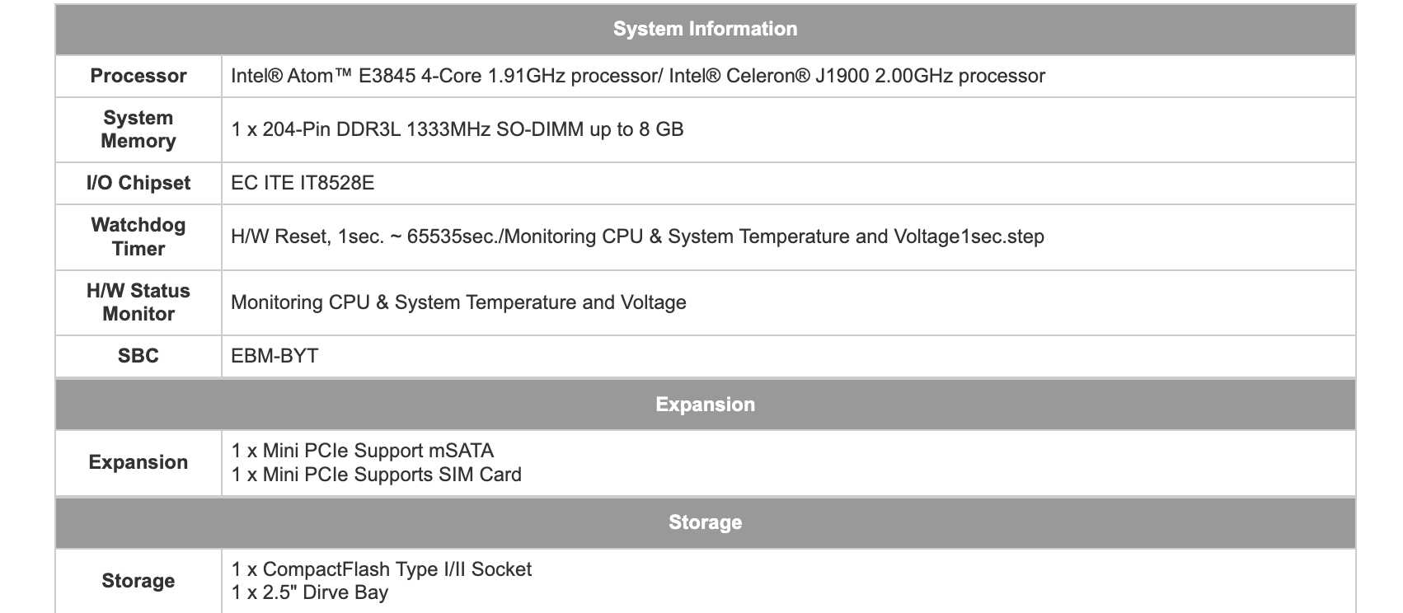Click the CompactFlash Type I/II Socket line
1403x613 pixels.
(382, 569)
